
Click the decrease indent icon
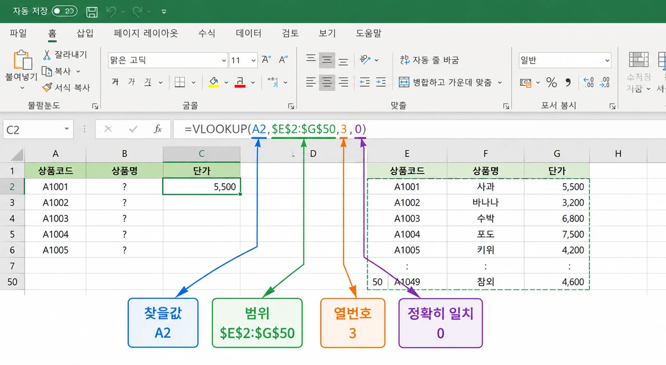[365, 82]
